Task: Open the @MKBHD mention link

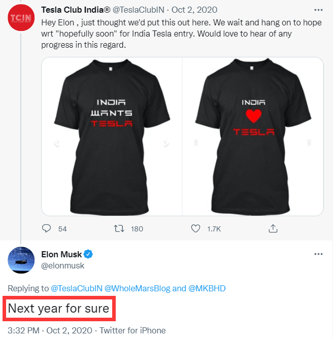Action: (206, 288)
